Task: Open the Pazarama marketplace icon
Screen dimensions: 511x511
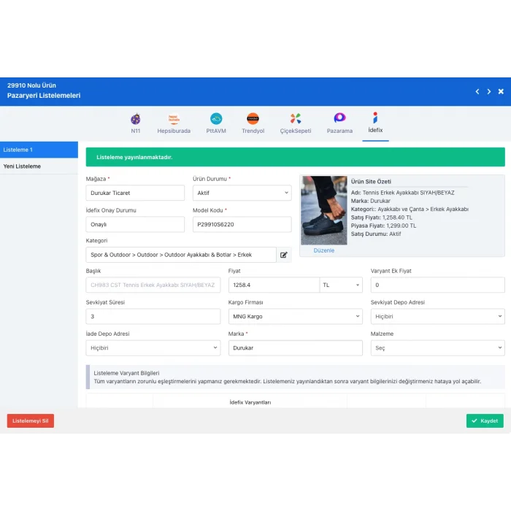Action: (339, 119)
